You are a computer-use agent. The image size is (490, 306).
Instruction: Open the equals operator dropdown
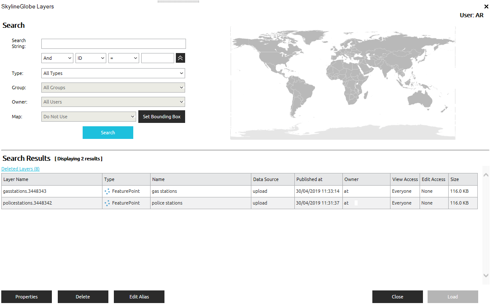(x=124, y=58)
